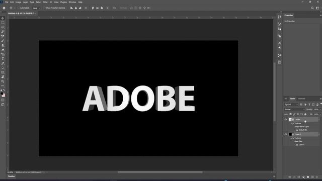Open the Image menu
Viewport: 322px width, 181px height.
click(18, 2)
